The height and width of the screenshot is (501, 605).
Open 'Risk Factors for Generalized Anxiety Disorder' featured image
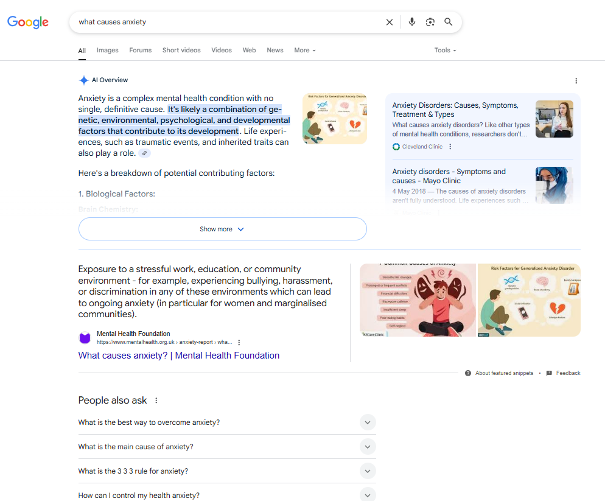pyautogui.click(x=529, y=300)
